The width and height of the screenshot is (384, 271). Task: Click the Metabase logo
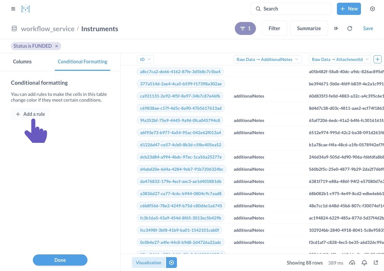coord(26,9)
